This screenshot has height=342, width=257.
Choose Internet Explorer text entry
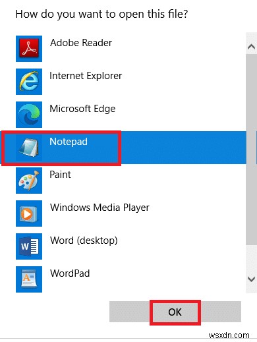pyautogui.click(x=86, y=76)
